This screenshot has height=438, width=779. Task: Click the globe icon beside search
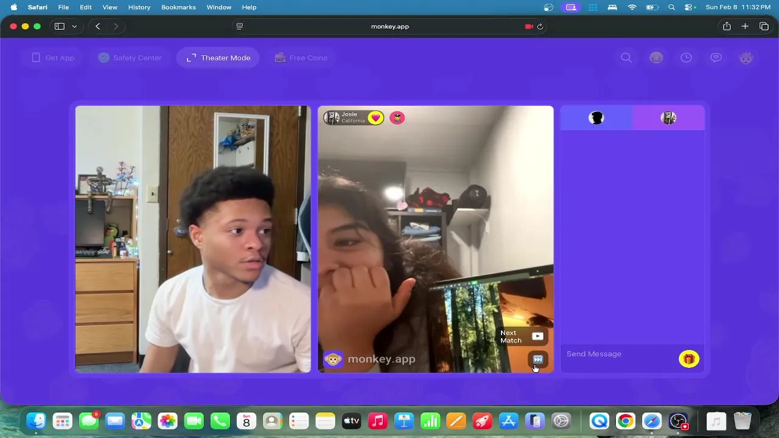656,58
